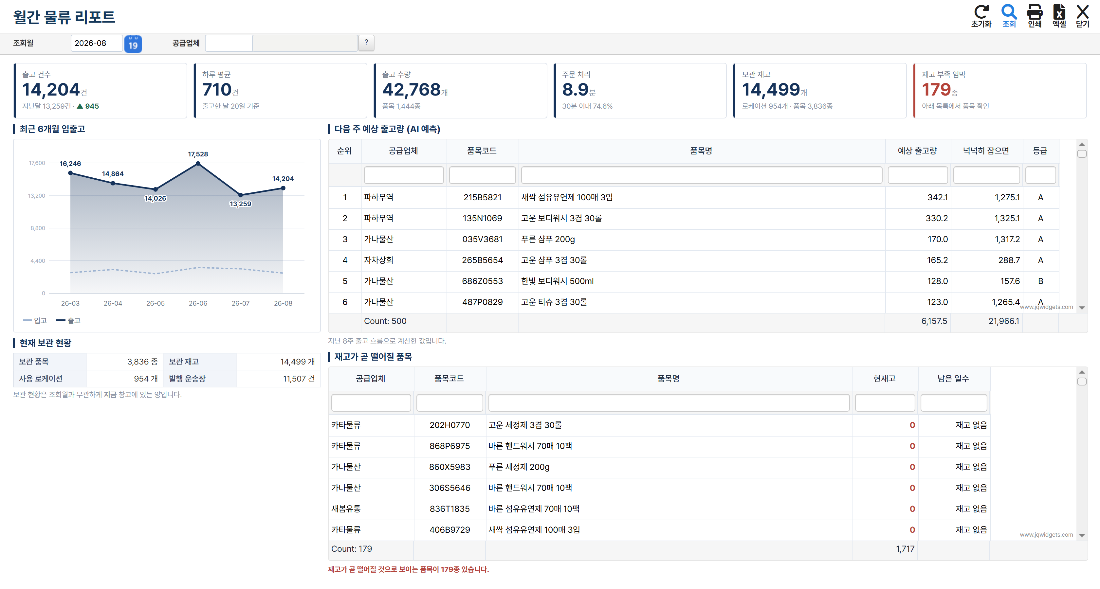Click the 출고 건수 14,204 card
This screenshot has width=1100, height=589.
coord(101,91)
